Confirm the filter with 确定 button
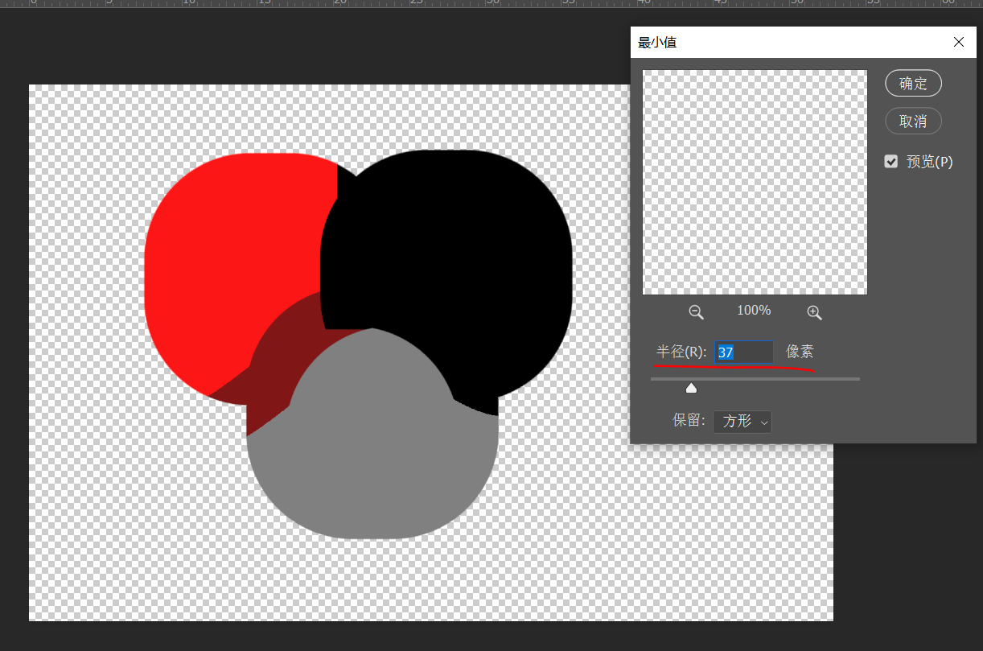 913,83
